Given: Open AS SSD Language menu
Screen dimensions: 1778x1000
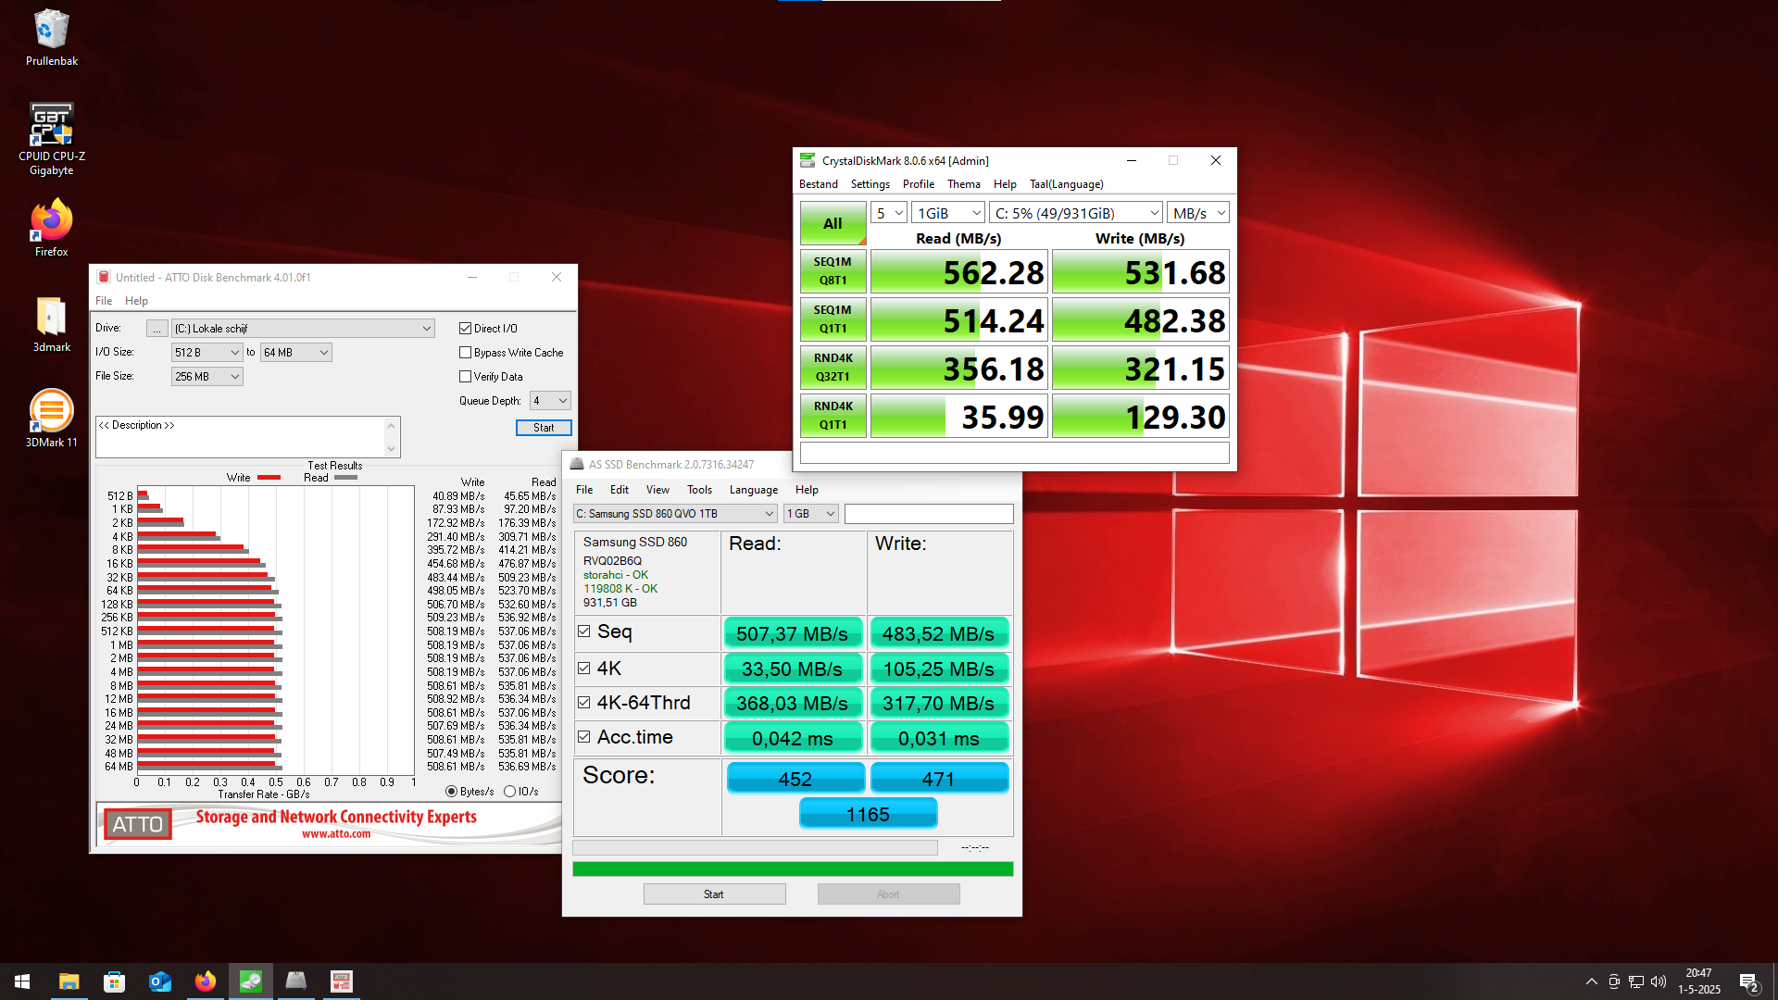Looking at the screenshot, I should 754,490.
